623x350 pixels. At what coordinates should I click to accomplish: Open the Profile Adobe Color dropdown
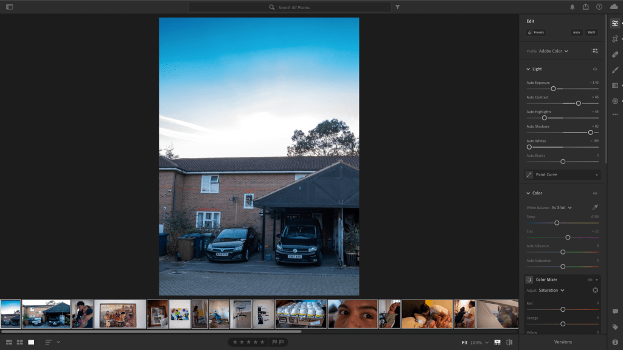point(553,51)
